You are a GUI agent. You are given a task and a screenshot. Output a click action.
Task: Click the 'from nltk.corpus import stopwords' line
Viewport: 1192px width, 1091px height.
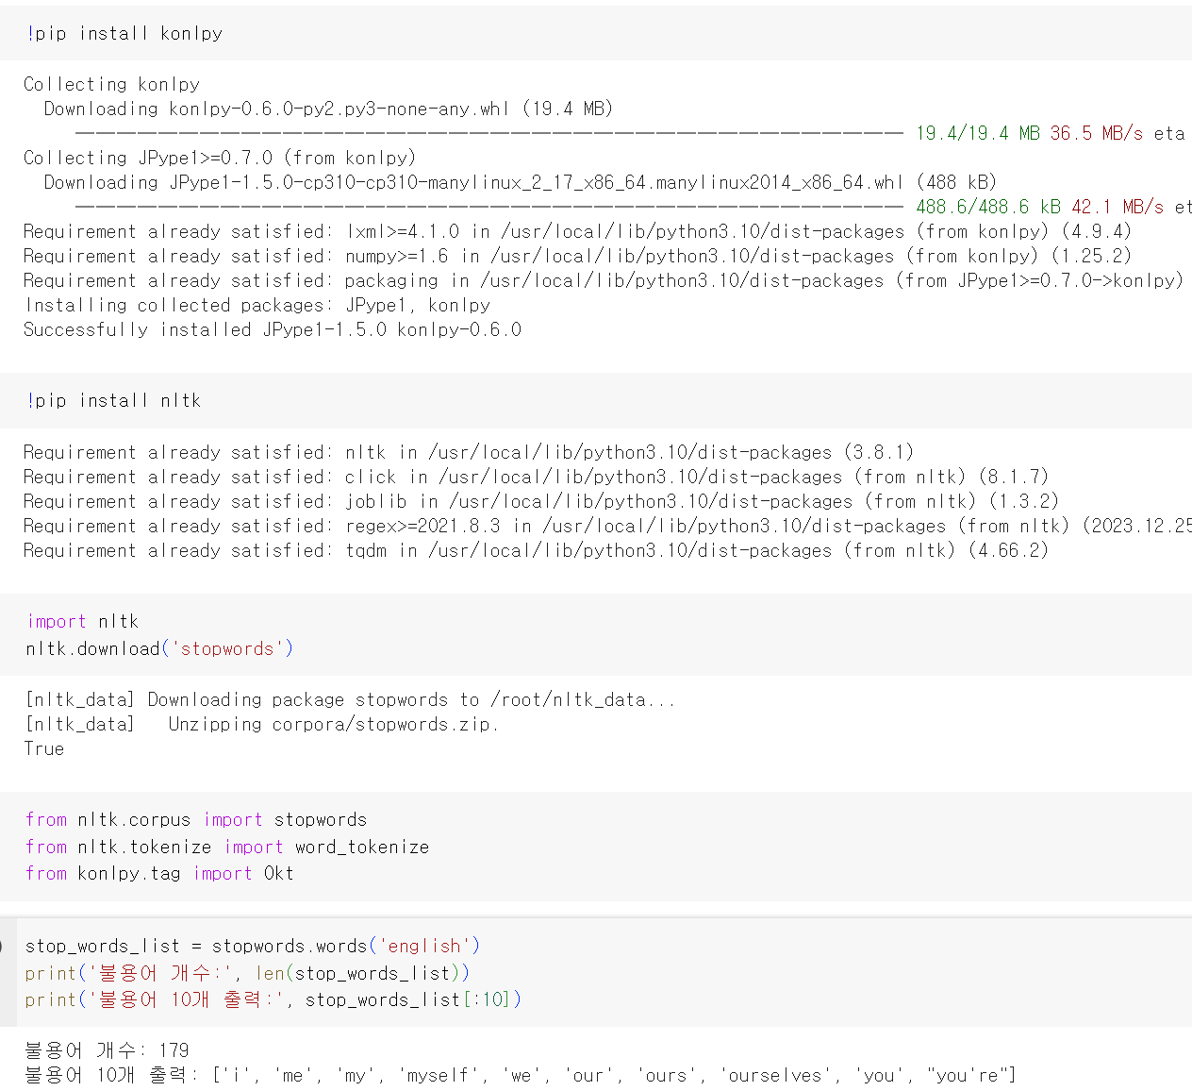pyautogui.click(x=196, y=819)
